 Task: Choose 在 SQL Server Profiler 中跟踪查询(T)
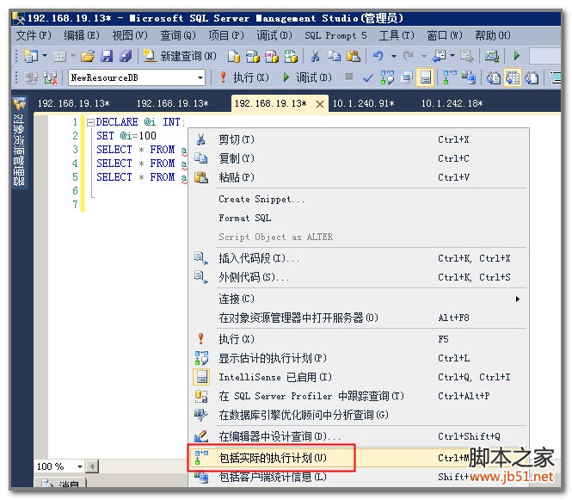(x=359, y=396)
